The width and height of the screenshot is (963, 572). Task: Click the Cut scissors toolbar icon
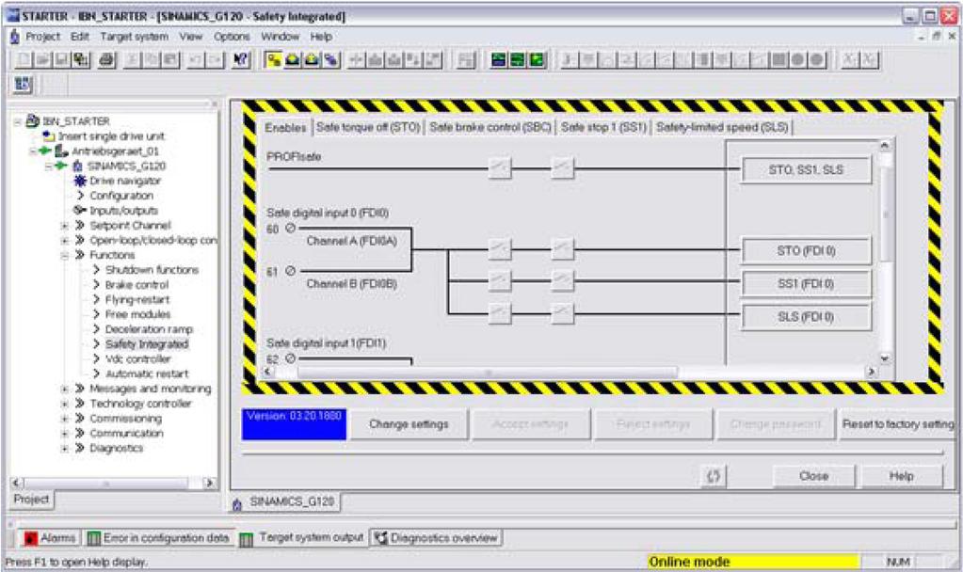click(133, 59)
